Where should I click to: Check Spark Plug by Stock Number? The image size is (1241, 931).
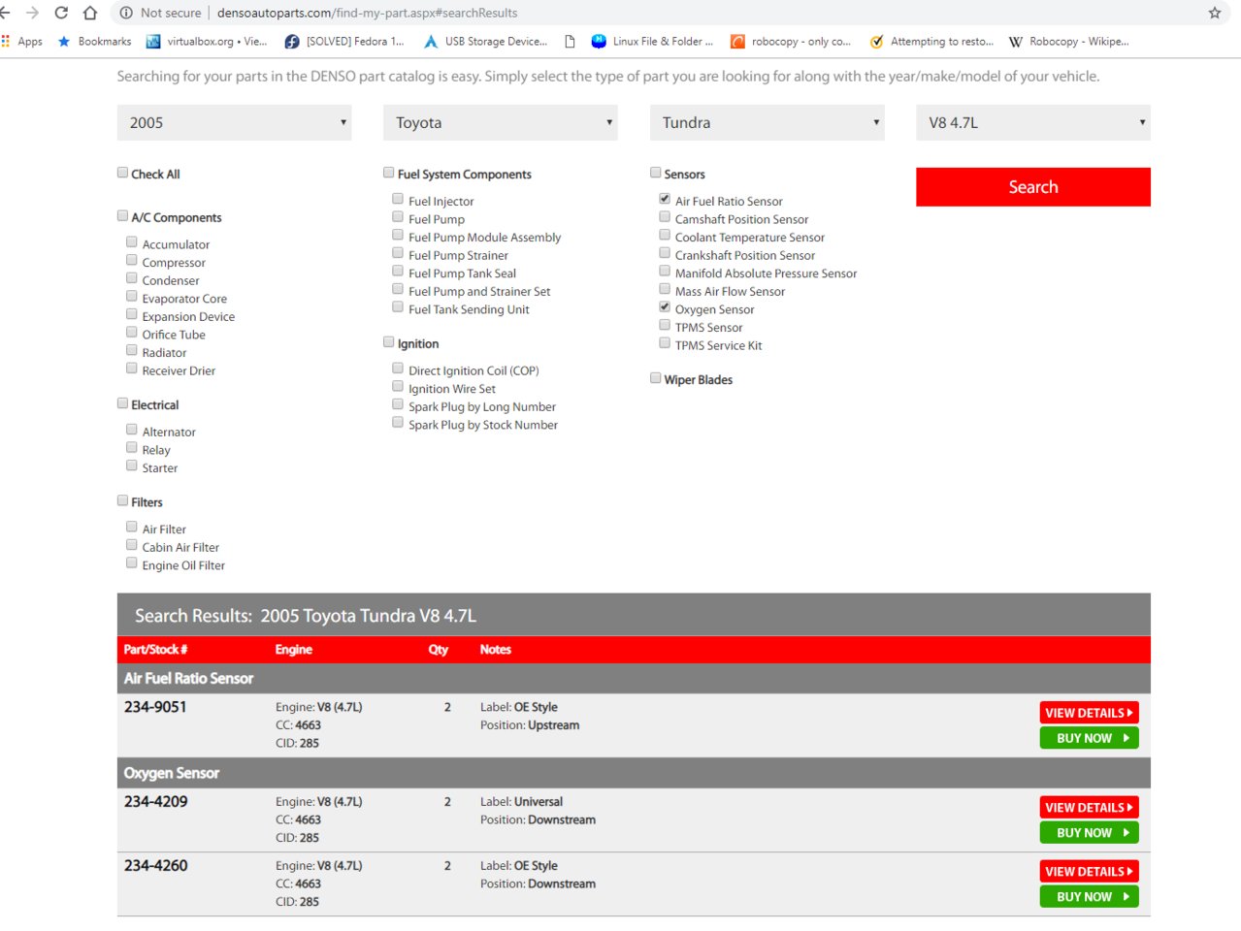[398, 423]
